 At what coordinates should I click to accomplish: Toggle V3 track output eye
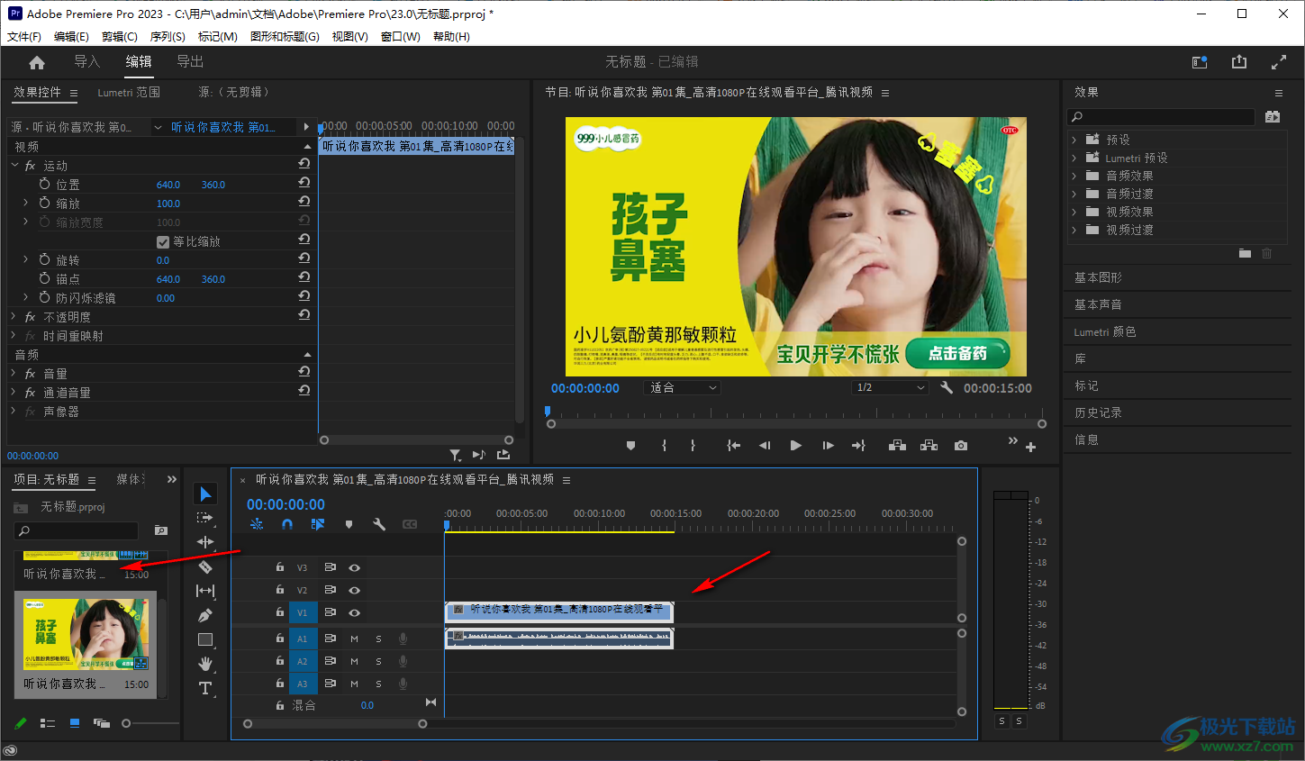pos(354,567)
